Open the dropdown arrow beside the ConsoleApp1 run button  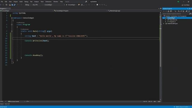click(76, 5)
